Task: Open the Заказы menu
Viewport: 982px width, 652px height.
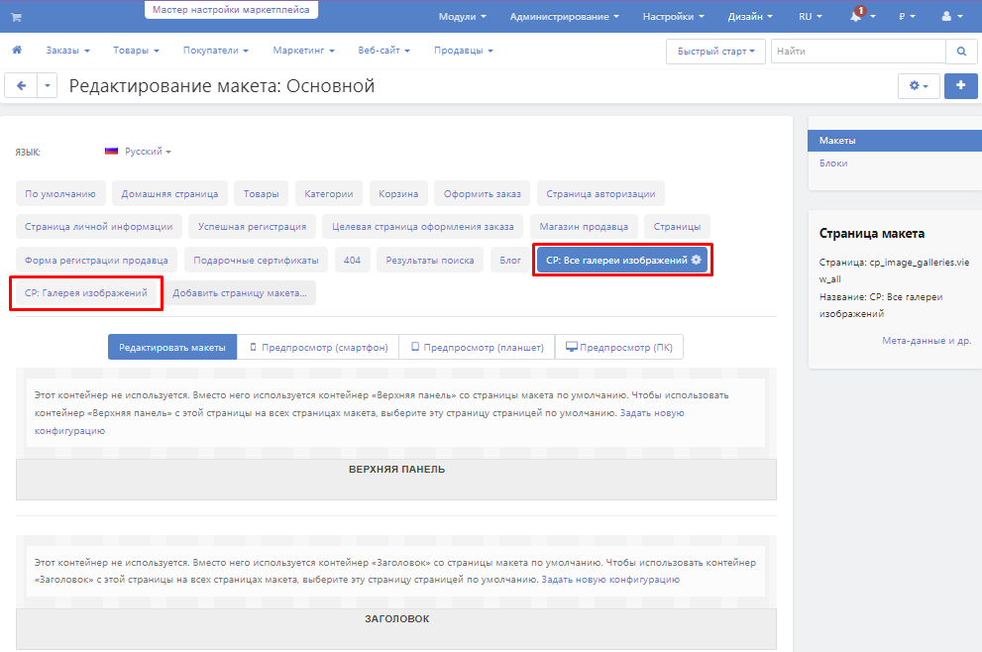Action: click(67, 51)
